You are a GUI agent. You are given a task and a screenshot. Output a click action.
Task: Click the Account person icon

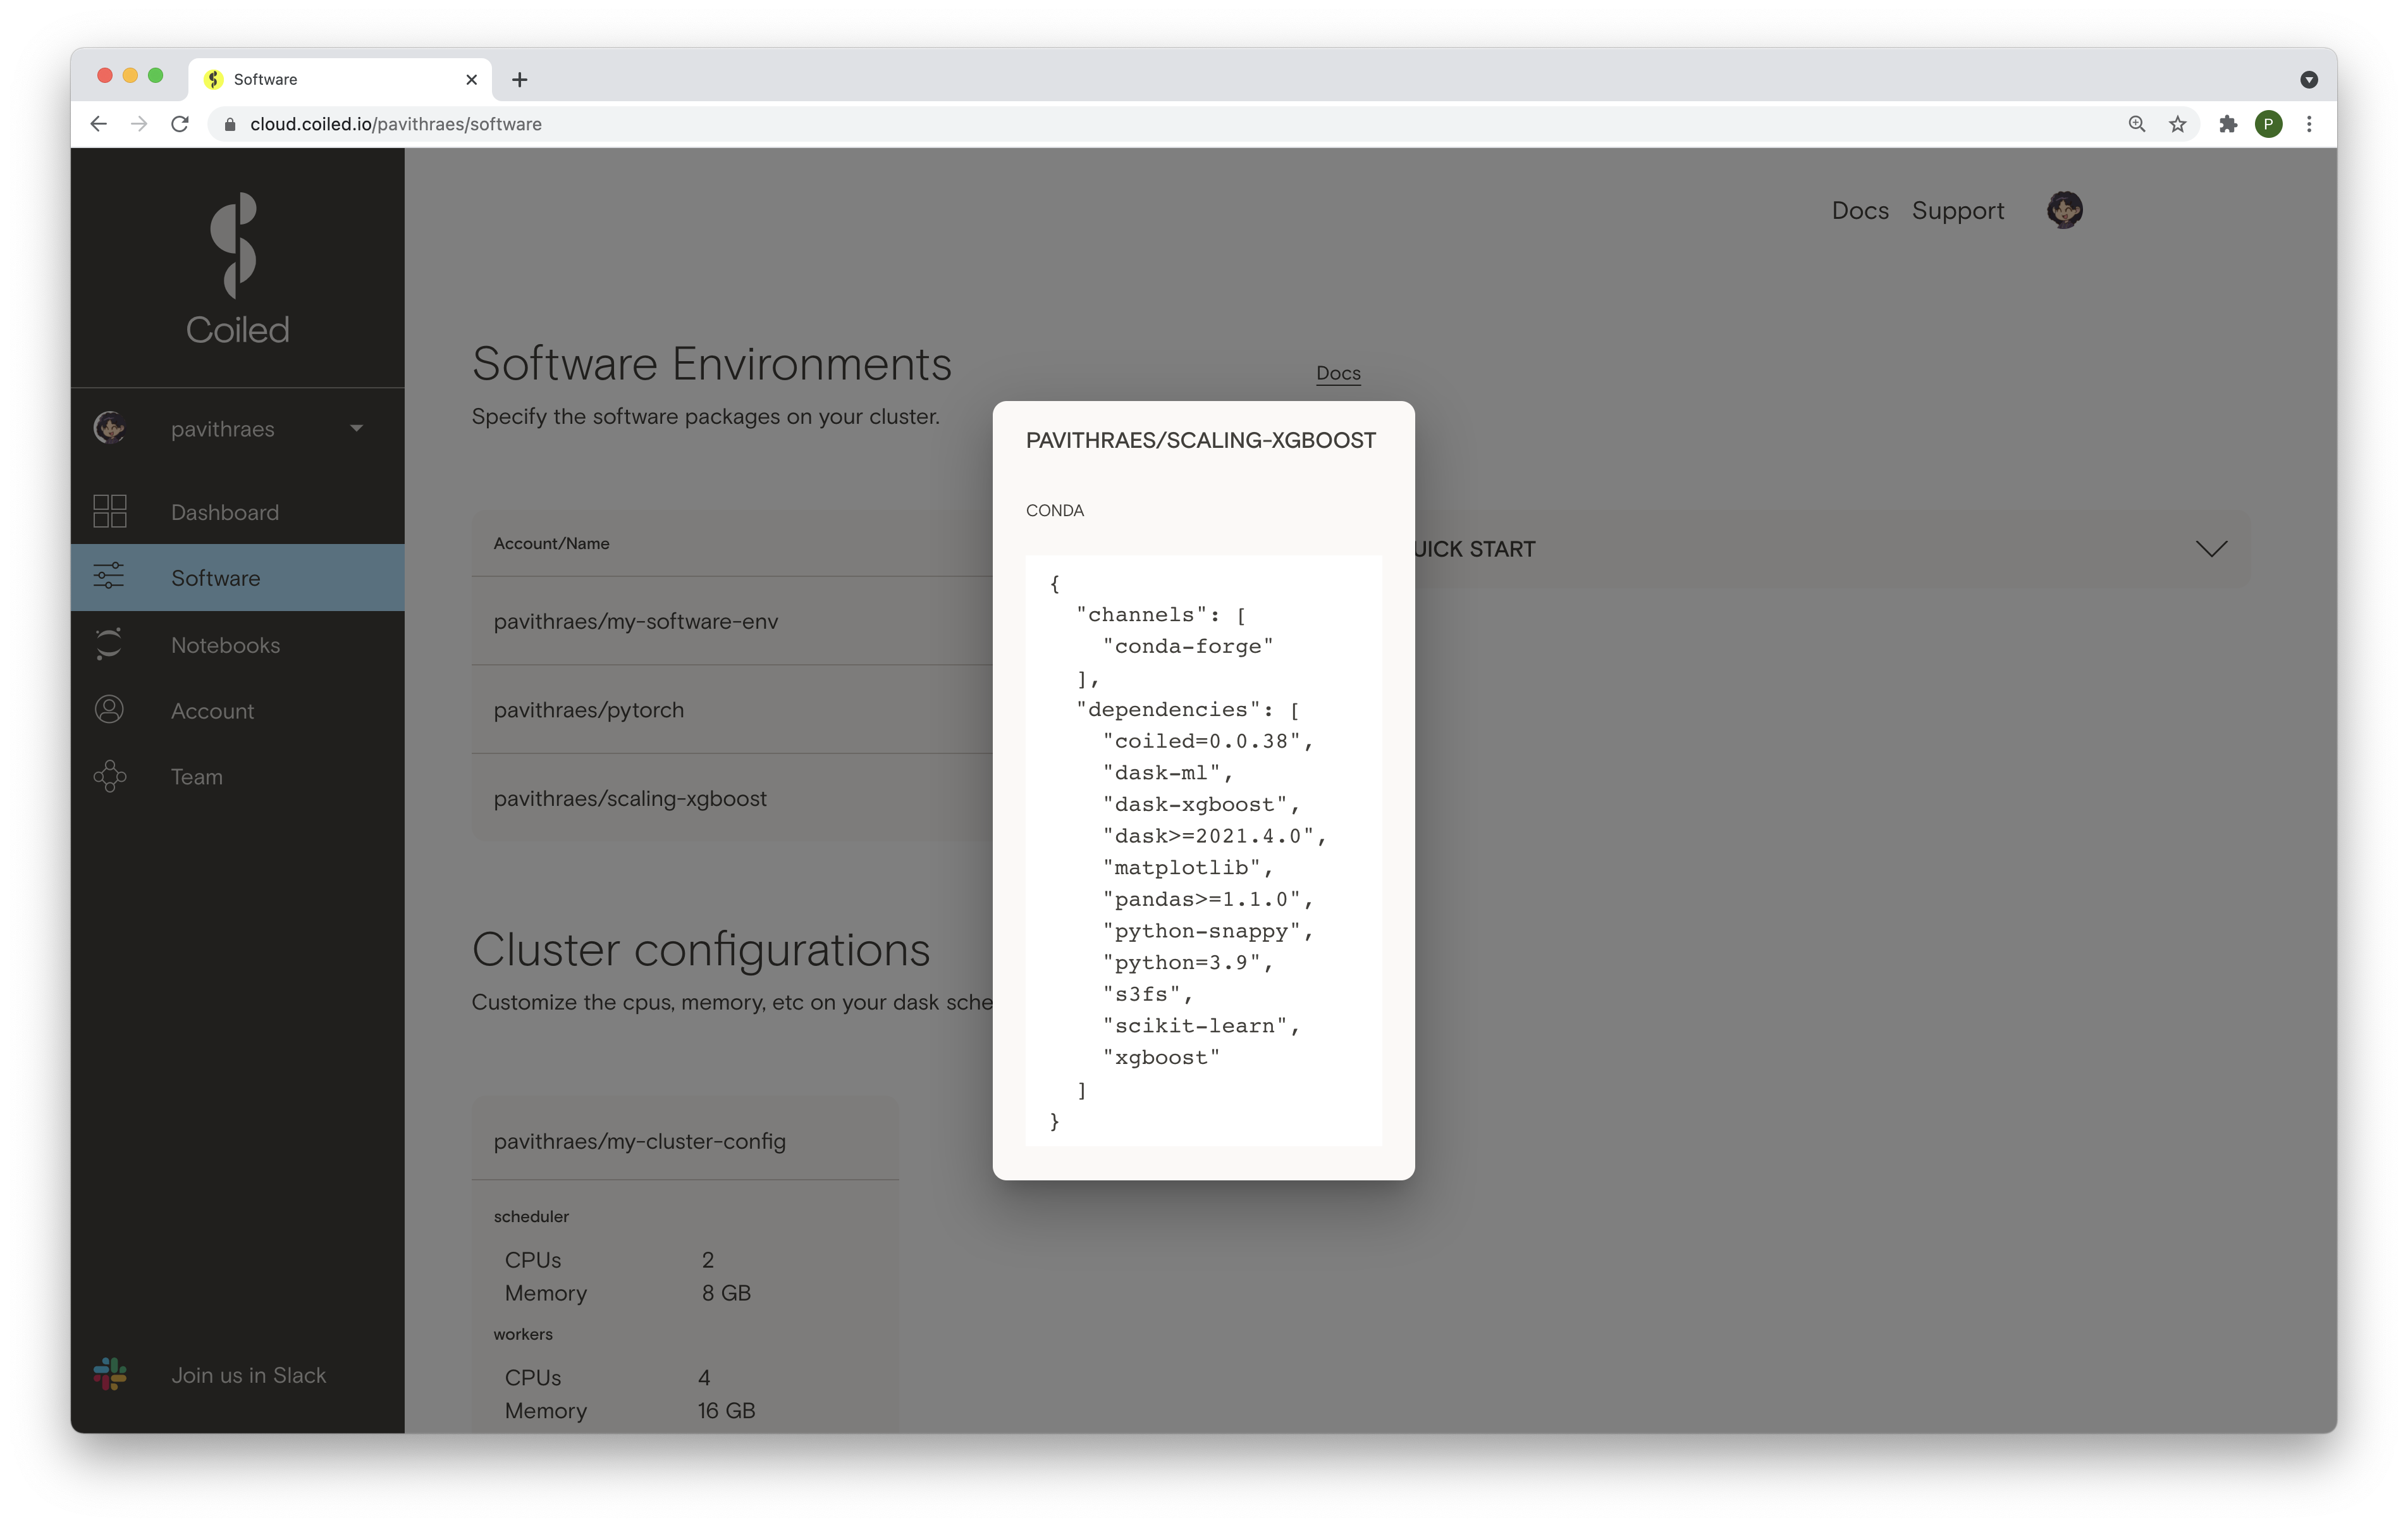109,710
